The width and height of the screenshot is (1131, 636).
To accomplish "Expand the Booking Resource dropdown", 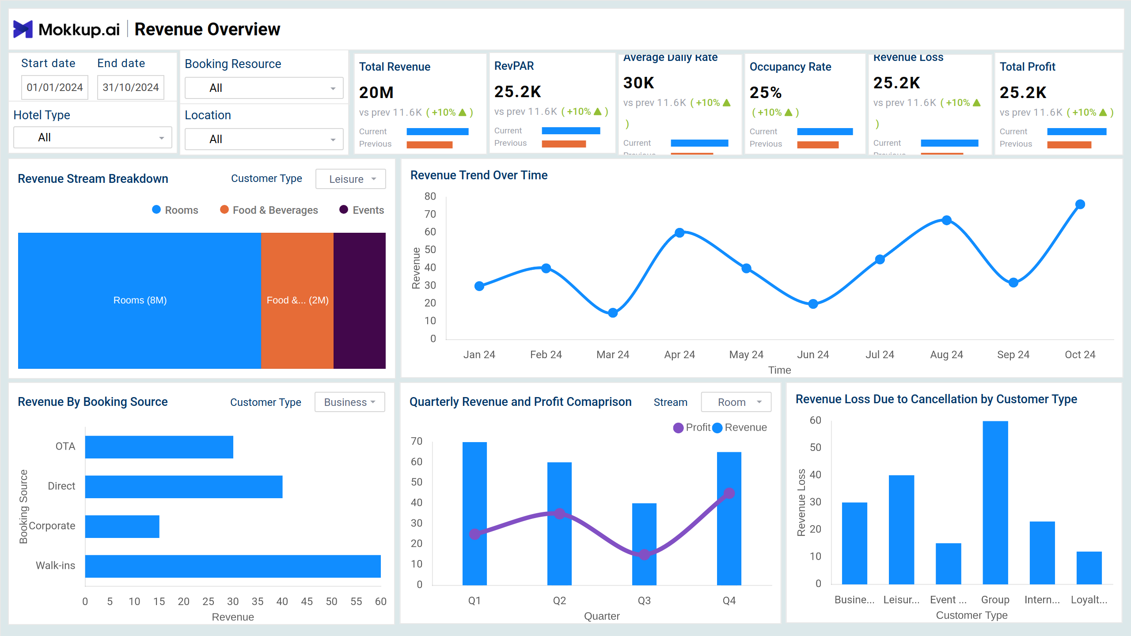I will pos(264,88).
